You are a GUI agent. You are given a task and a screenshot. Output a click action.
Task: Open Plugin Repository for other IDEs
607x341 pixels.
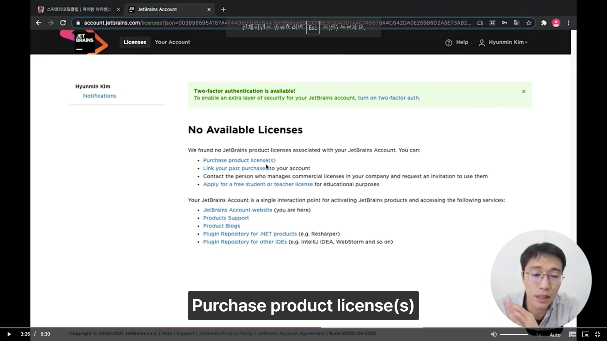[x=245, y=242]
